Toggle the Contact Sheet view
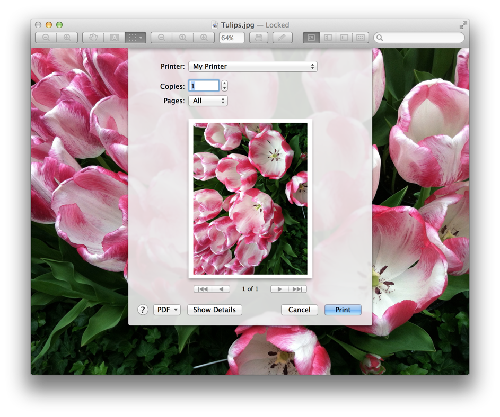This screenshot has height=417, width=500. 361,38
